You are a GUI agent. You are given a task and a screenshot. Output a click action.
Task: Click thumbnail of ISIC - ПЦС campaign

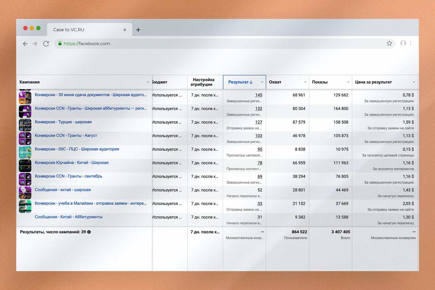point(25,152)
